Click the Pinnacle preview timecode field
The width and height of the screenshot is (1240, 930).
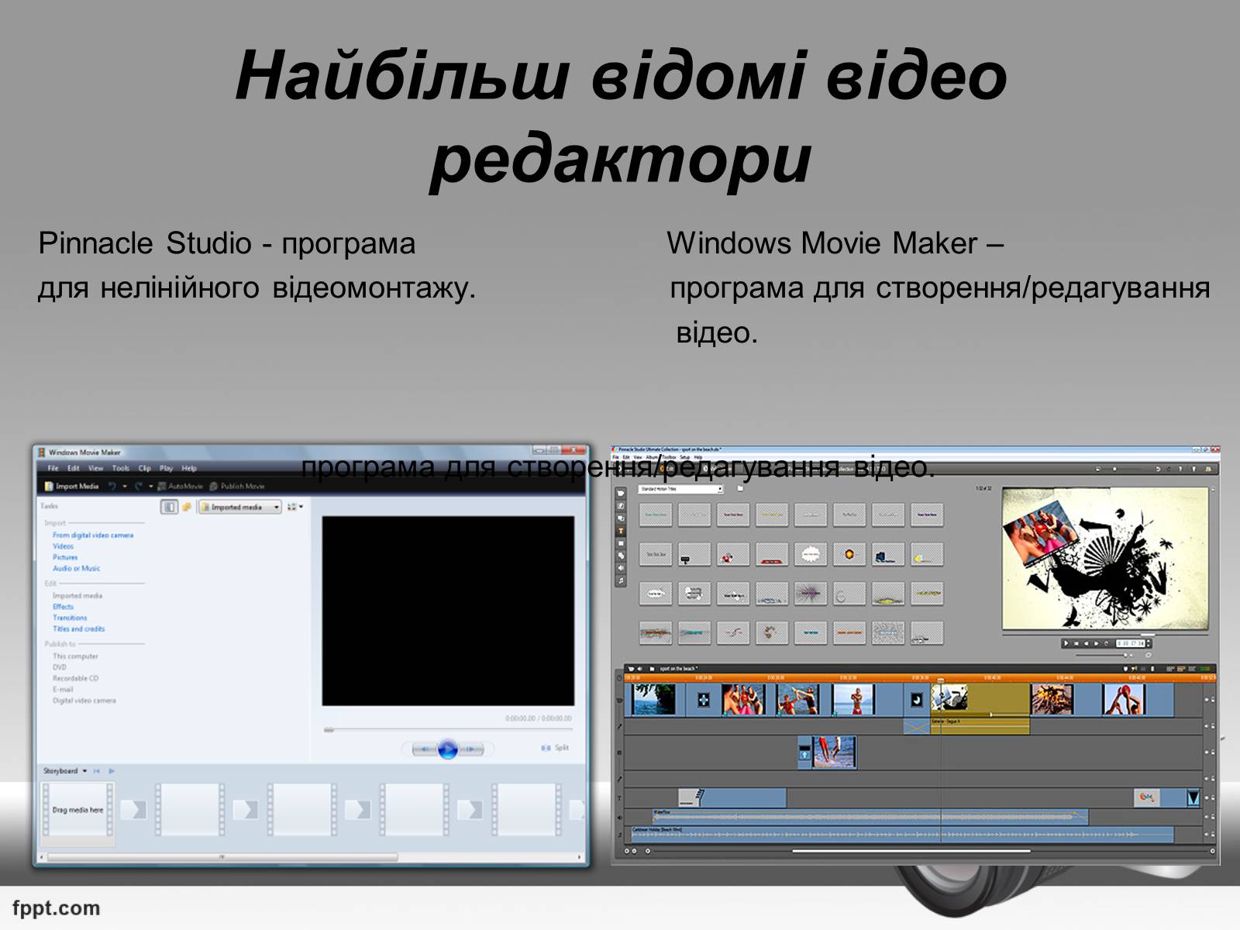[1131, 643]
